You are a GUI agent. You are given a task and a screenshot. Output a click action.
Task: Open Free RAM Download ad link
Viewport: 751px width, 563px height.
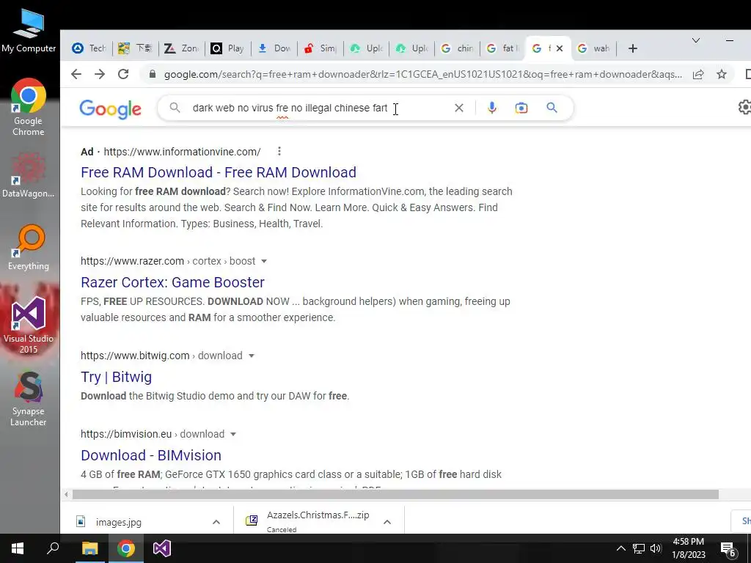pos(219,172)
